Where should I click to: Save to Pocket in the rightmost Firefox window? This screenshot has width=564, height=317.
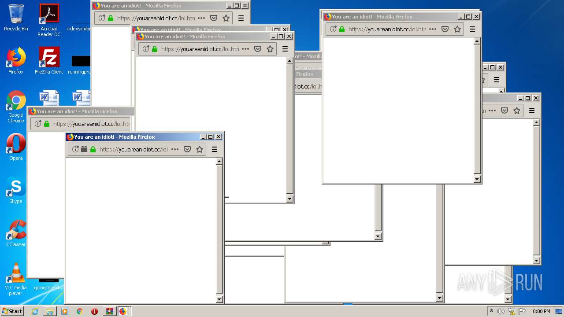[x=505, y=111]
